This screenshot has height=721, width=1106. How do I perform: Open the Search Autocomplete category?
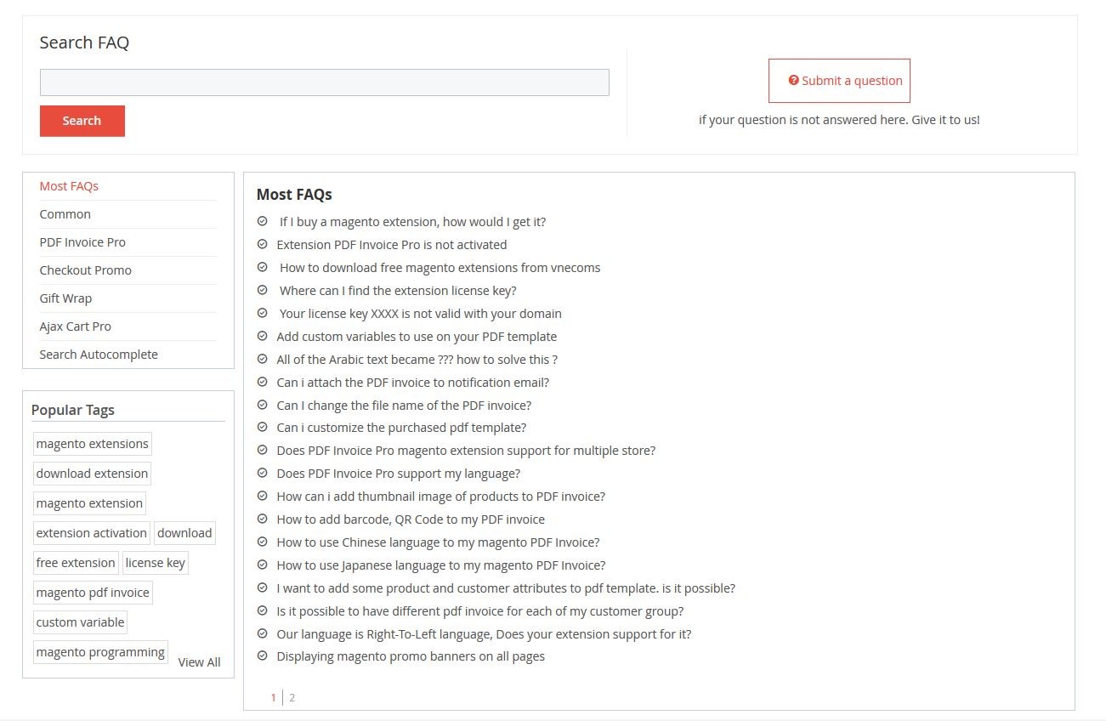98,355
